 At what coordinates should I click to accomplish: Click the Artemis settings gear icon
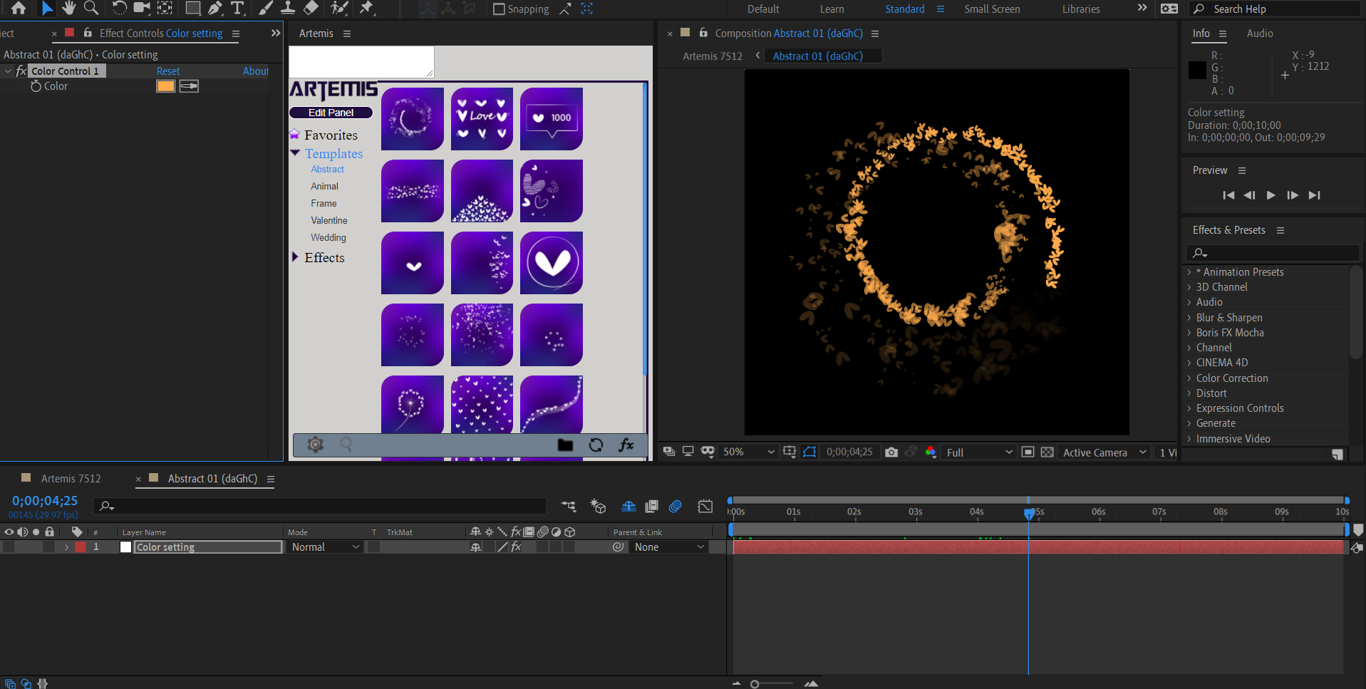pyautogui.click(x=315, y=445)
